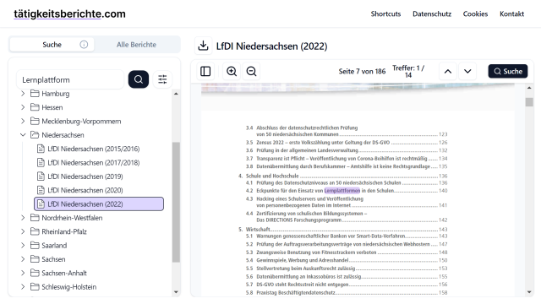Toggle the PDF sidebar panel
Image resolution: width=541 pixels, height=304 pixels.
tap(205, 71)
